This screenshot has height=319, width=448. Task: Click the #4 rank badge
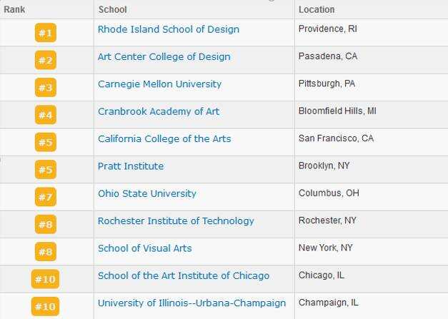coord(46,115)
